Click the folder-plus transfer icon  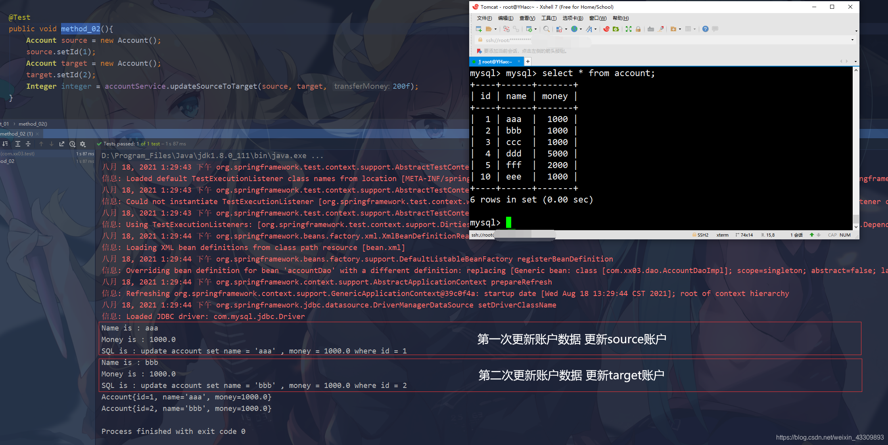tap(673, 29)
